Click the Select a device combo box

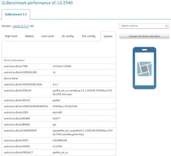(x=144, y=26)
